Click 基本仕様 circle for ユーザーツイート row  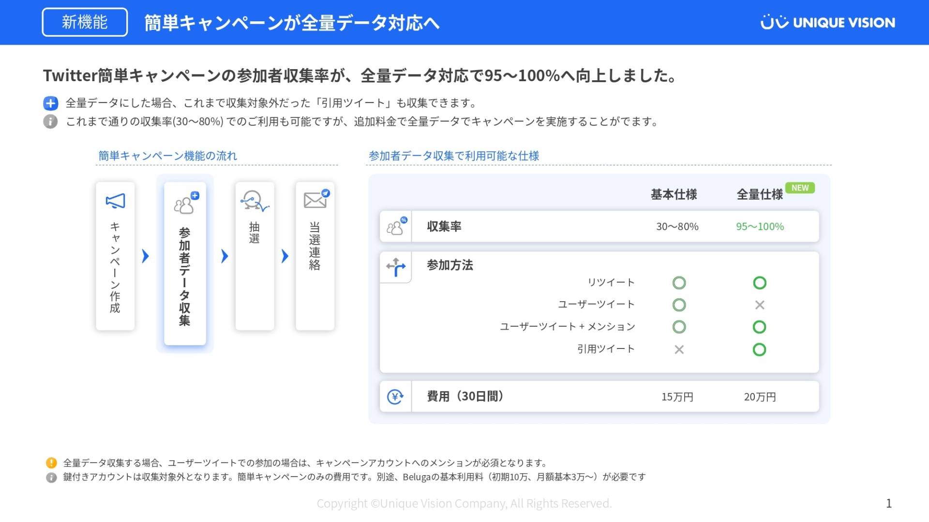(x=679, y=305)
